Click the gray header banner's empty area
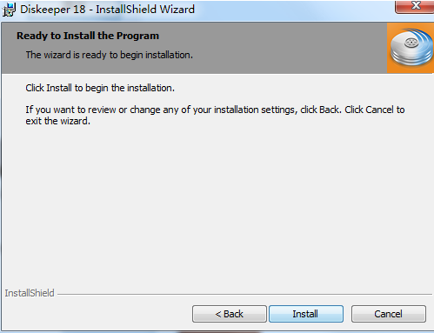 290,48
